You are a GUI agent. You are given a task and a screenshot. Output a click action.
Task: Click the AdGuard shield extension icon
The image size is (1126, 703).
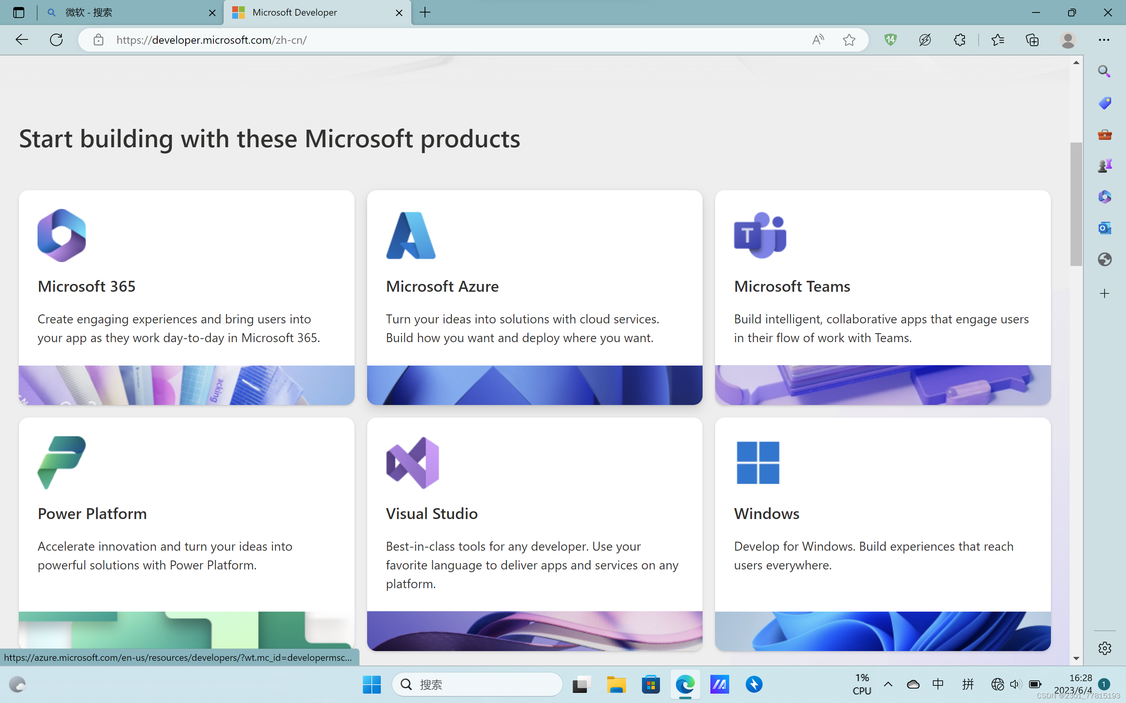point(890,40)
